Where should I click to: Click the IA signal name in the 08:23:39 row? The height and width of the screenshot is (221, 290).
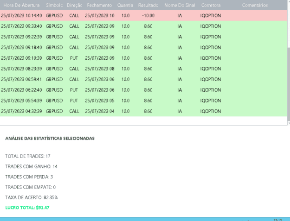pos(180,69)
